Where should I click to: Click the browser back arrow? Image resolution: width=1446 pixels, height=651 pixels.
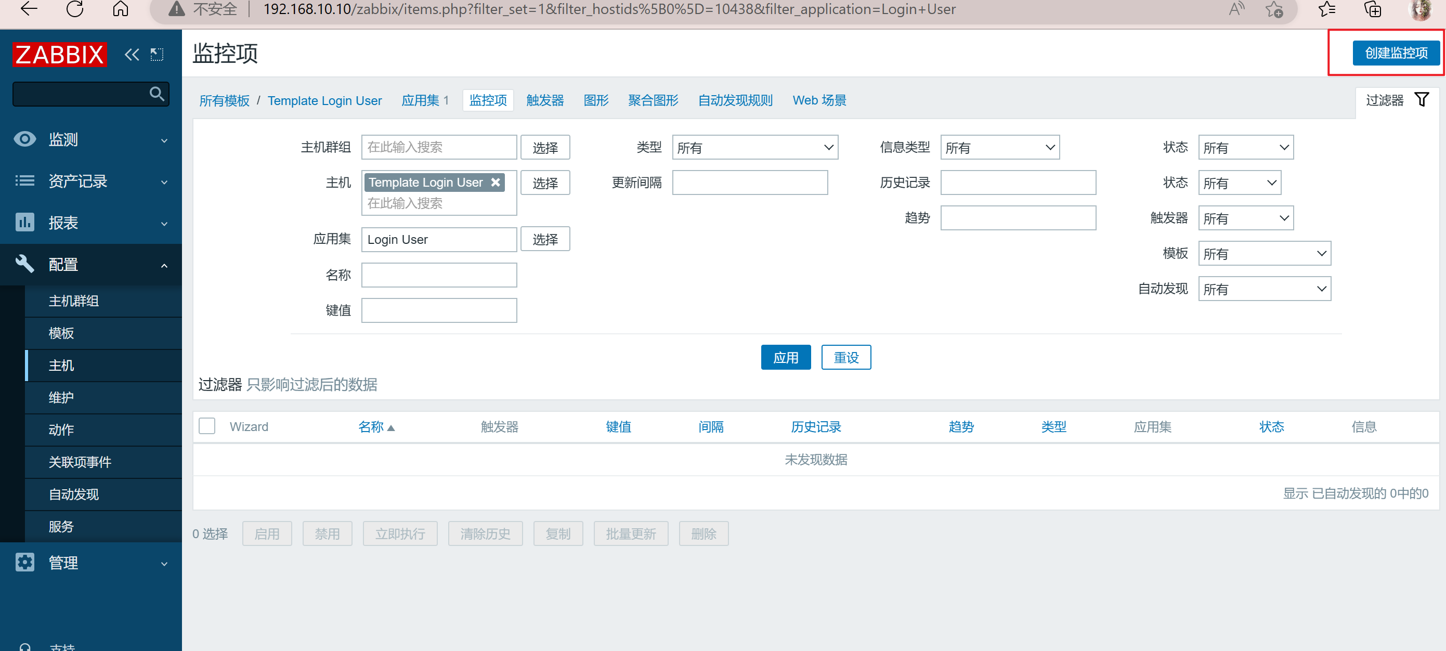tap(29, 9)
